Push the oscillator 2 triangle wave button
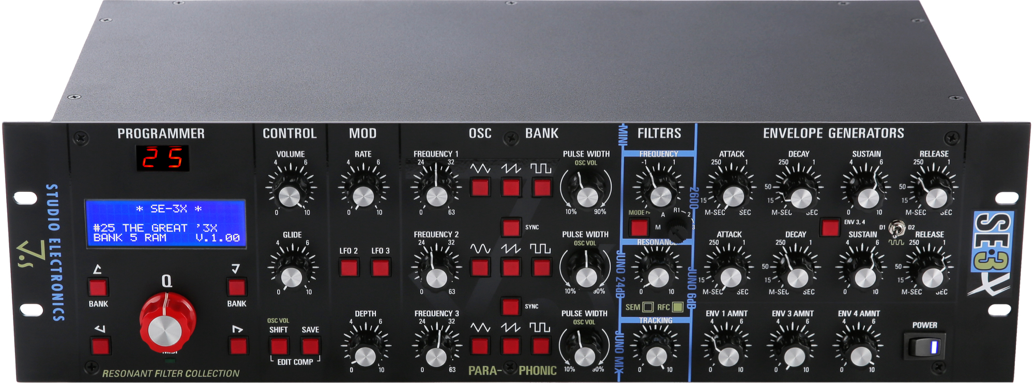This screenshot has height=383, width=1034. pos(480,268)
